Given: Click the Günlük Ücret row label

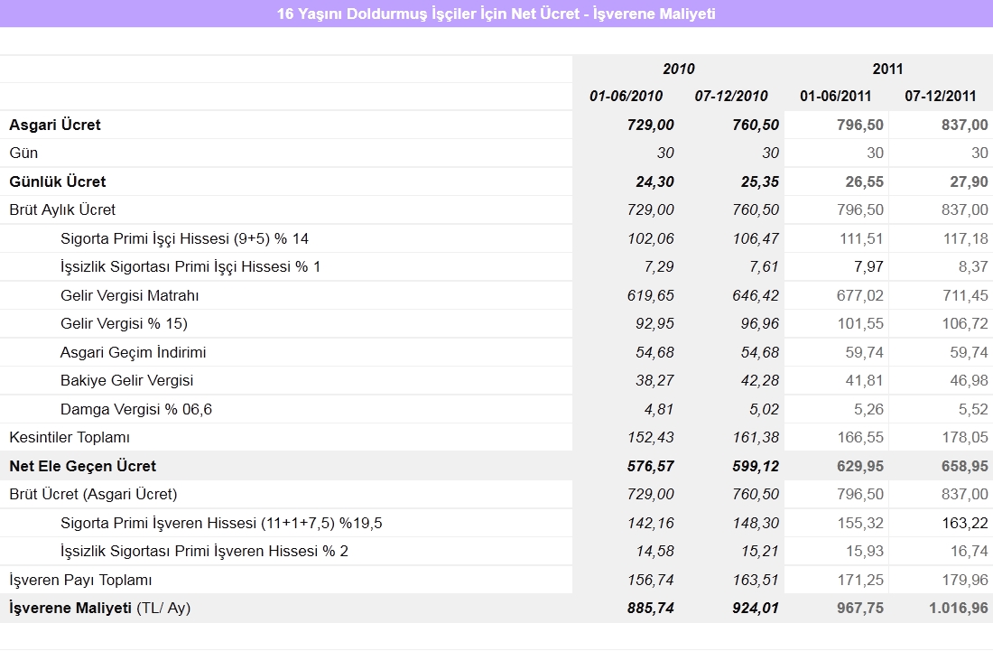Looking at the screenshot, I should [x=58, y=181].
